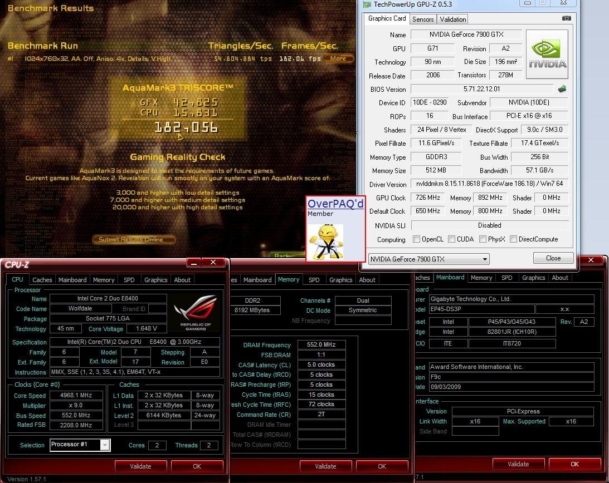Click OK in the right CPU-Z window
This screenshot has height=483, width=609.
click(575, 464)
